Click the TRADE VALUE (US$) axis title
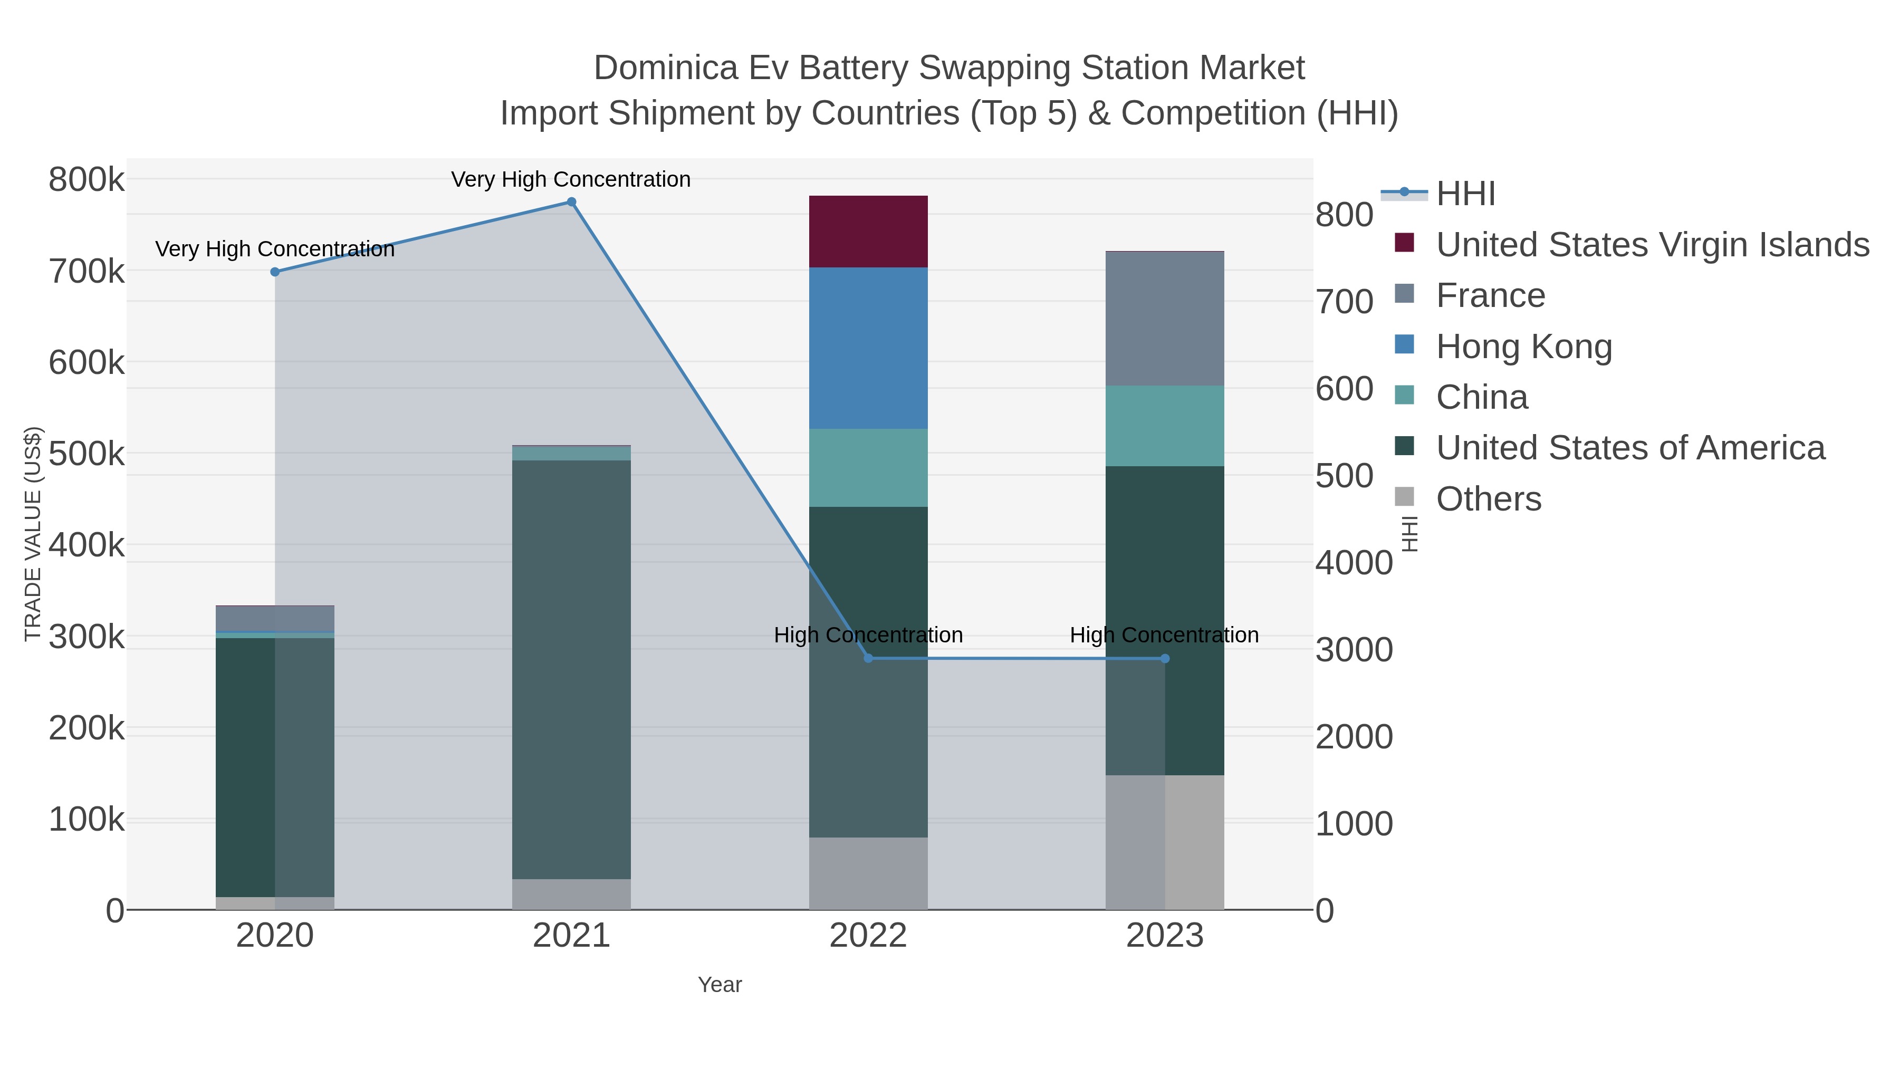This screenshot has width=1899, height=1068. 33,534
